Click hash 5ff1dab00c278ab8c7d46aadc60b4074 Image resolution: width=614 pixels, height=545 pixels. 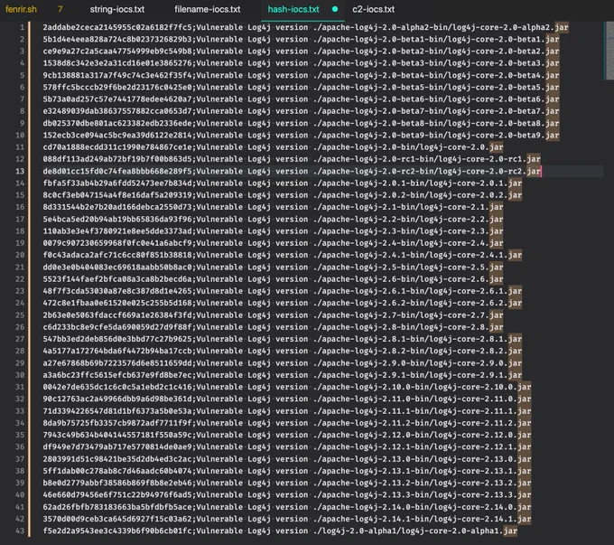[118, 471]
